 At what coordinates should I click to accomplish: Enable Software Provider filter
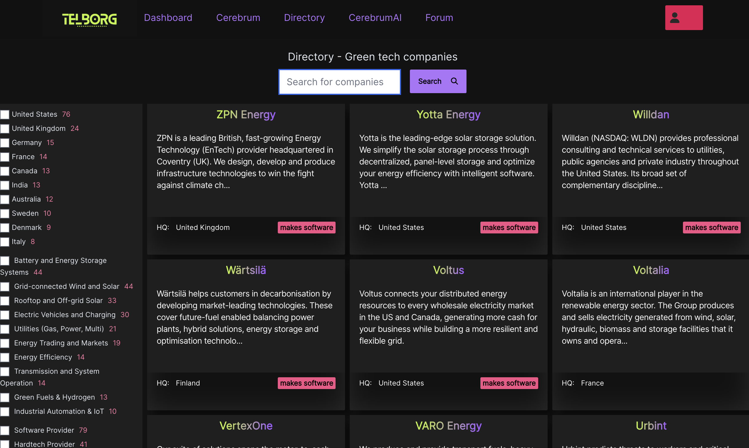[5, 431]
